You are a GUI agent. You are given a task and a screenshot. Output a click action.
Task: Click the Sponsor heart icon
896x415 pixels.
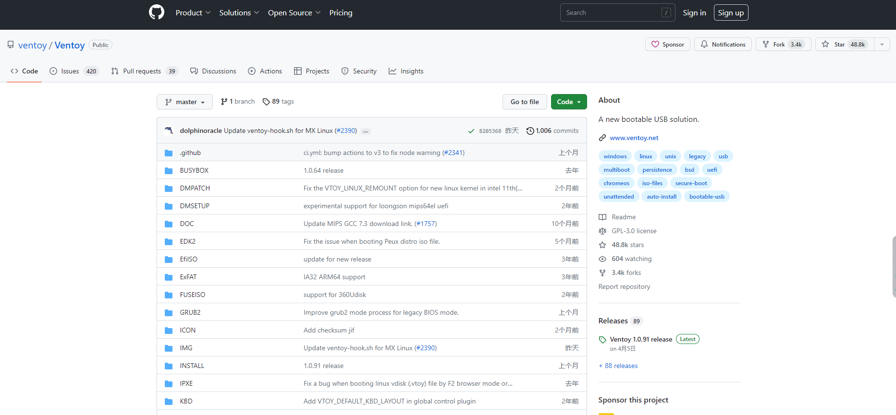coord(655,44)
